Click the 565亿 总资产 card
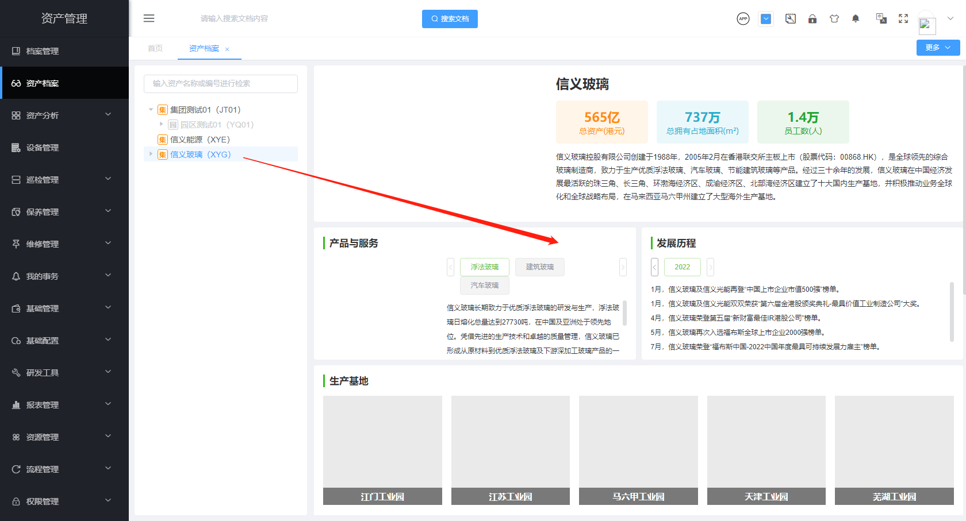Image resolution: width=966 pixels, height=521 pixels. (x=602, y=122)
